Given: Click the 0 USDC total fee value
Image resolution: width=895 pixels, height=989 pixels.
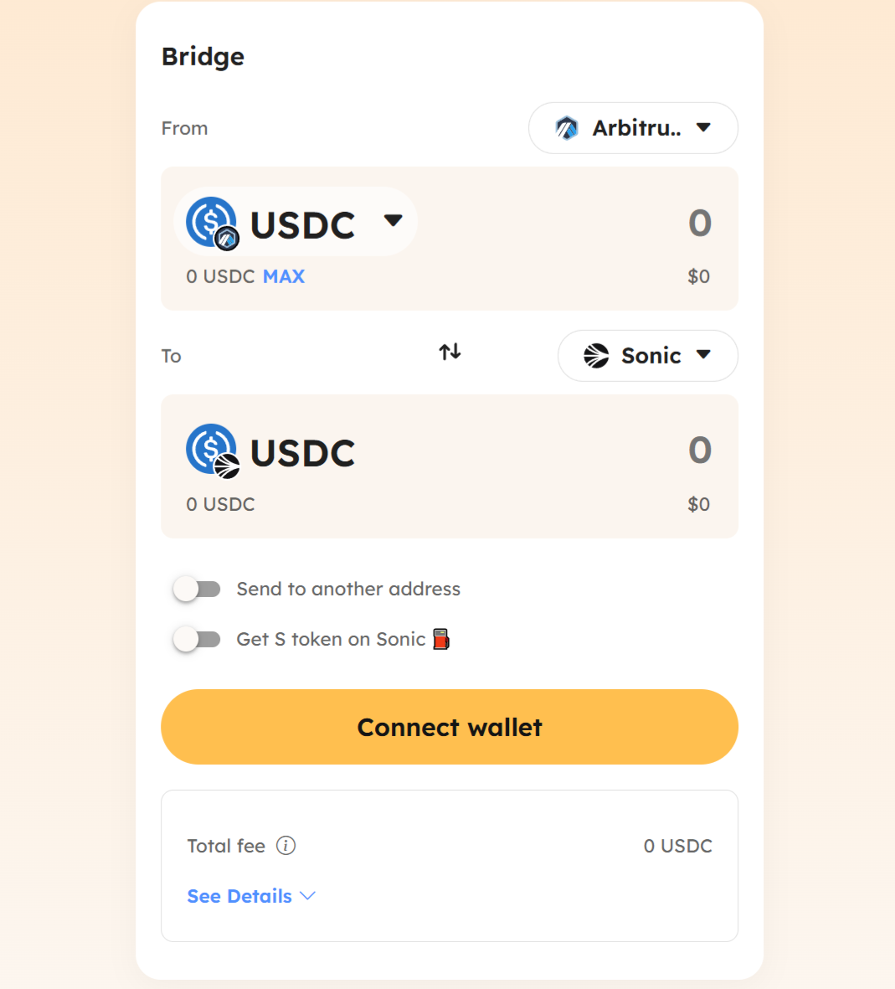Looking at the screenshot, I should 678,846.
